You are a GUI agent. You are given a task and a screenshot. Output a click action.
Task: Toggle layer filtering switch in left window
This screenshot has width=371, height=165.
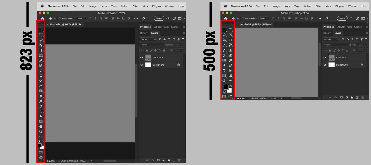point(183,39)
